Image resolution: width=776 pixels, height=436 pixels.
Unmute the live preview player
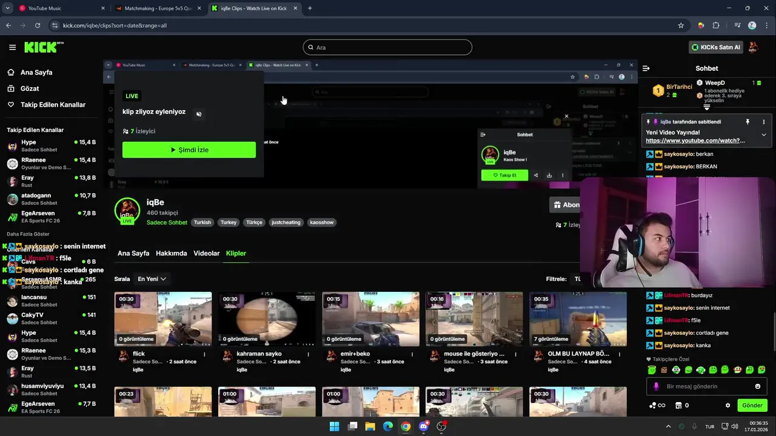tap(199, 114)
